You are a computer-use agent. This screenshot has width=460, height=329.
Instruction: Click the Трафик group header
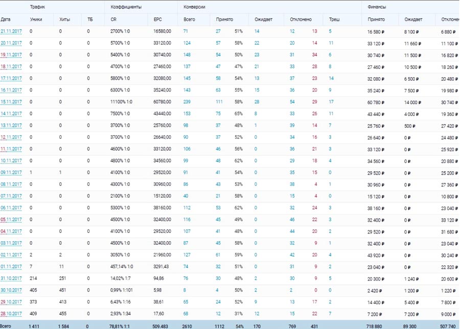pos(37,7)
